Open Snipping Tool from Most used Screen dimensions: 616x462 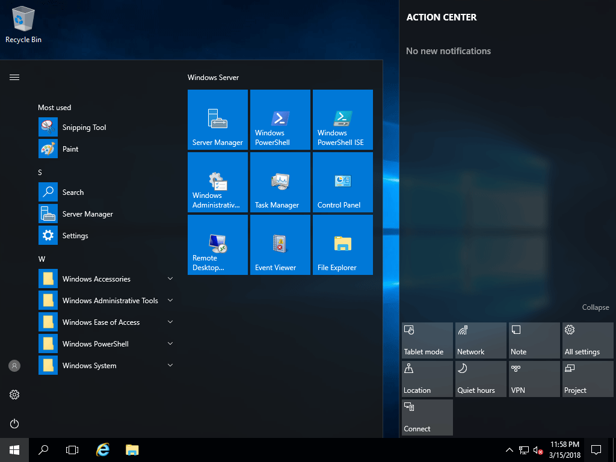click(106, 128)
